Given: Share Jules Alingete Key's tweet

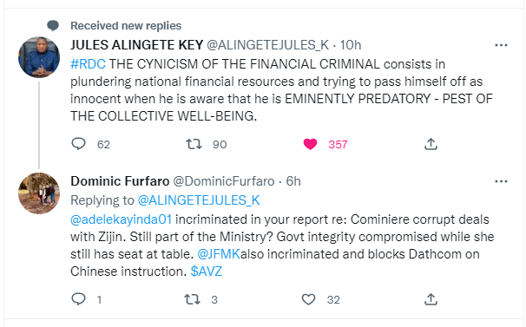Looking at the screenshot, I should tap(431, 144).
